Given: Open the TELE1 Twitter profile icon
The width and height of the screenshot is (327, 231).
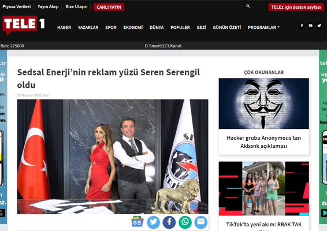Looking at the screenshot, I should [x=319, y=25].
